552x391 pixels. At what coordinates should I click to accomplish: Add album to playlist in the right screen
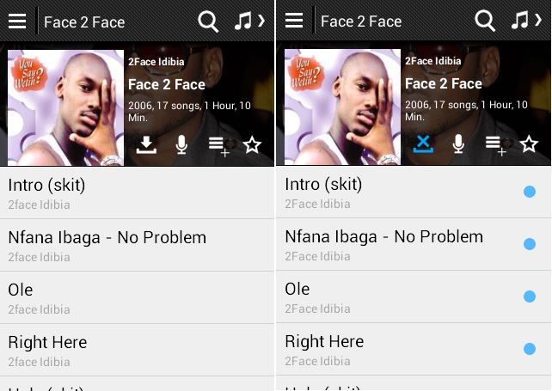click(494, 145)
